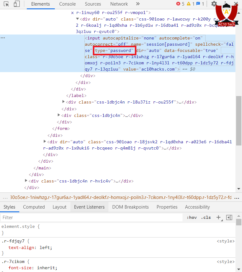Click the .r-fdjqy7 selector

coord(13,241)
